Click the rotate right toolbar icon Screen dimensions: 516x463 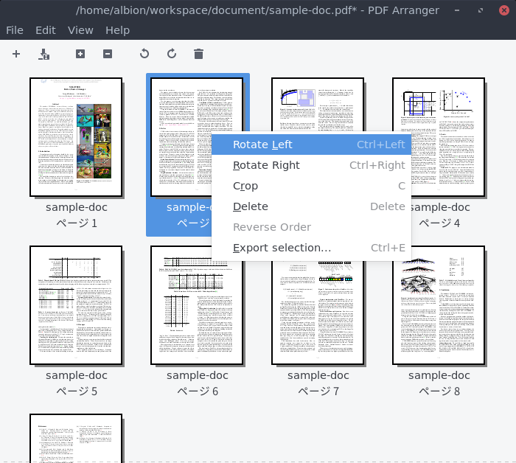[172, 54]
